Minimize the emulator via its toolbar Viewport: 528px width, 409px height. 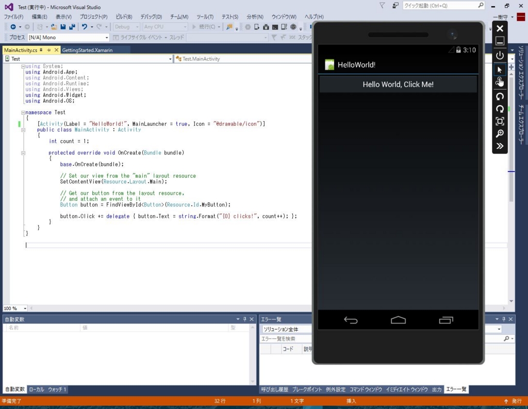pyautogui.click(x=500, y=41)
